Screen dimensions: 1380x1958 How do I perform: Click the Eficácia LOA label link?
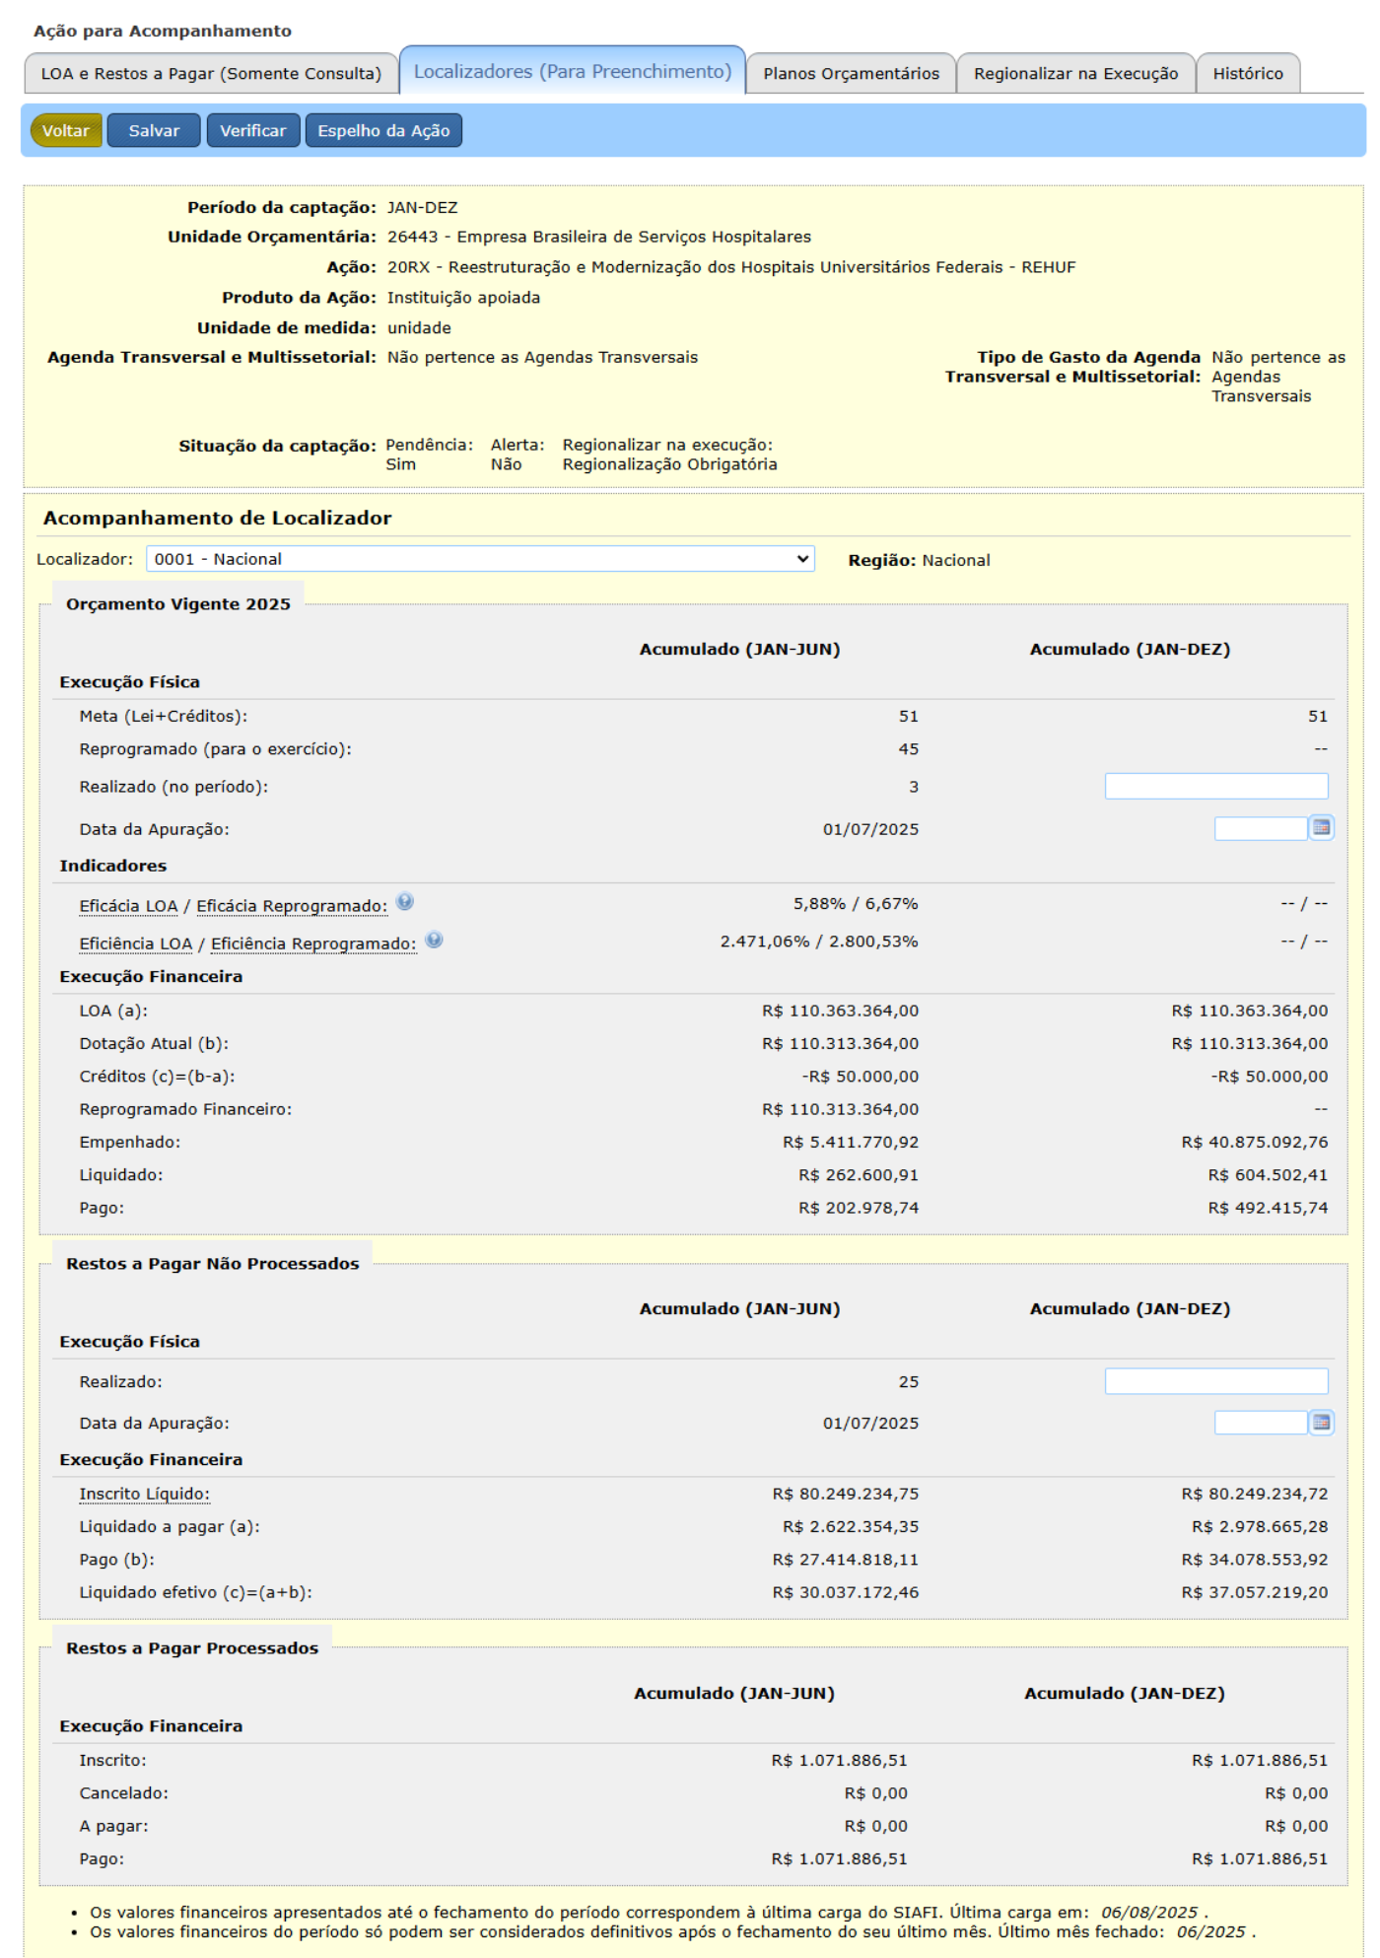[128, 906]
